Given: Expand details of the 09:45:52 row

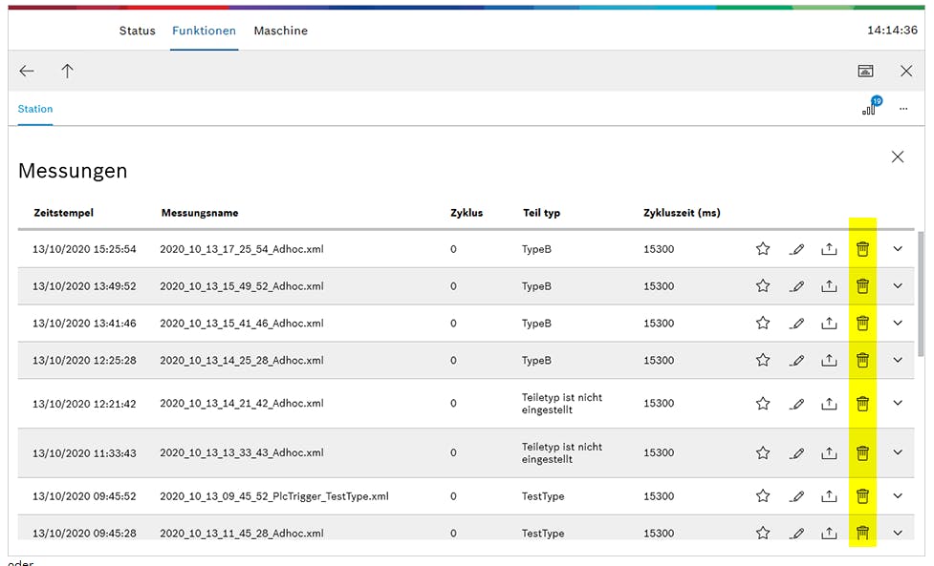Looking at the screenshot, I should pos(898,495).
